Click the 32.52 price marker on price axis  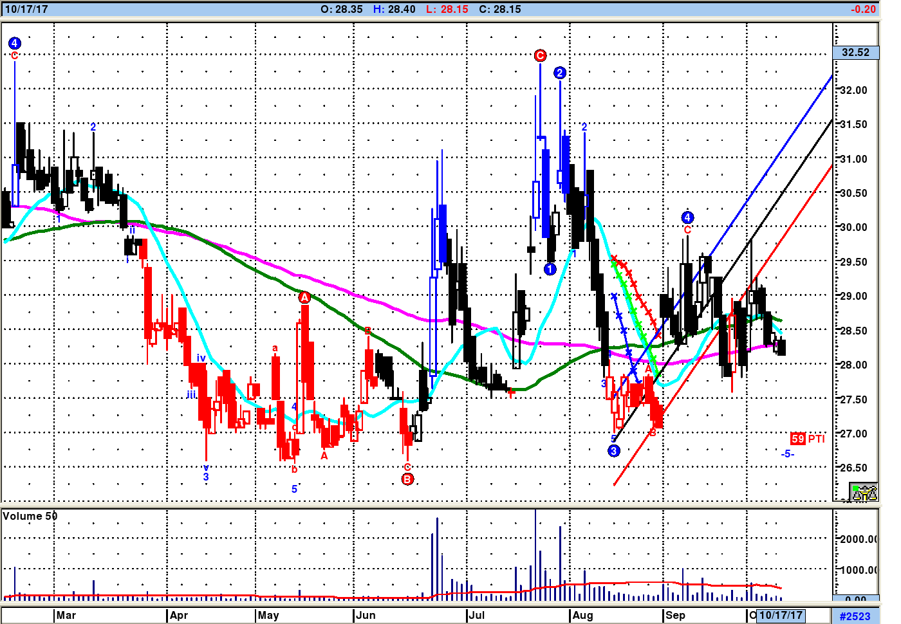855,52
